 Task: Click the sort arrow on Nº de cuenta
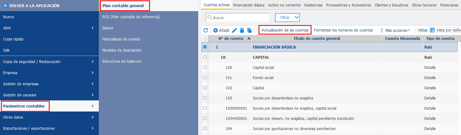249,39
